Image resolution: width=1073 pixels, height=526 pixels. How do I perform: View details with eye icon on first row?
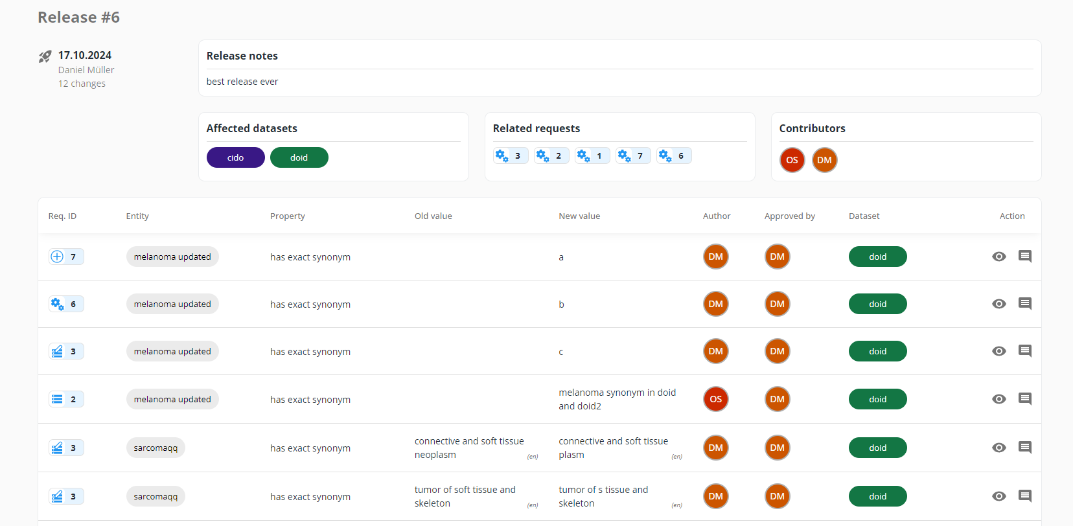[998, 257]
